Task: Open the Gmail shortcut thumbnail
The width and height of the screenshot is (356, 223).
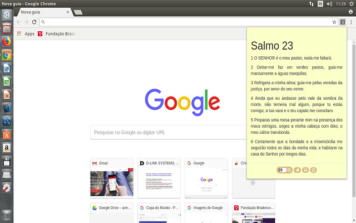Action: (112, 178)
